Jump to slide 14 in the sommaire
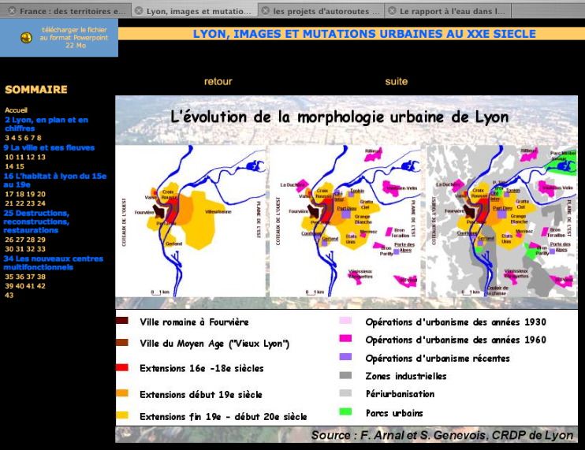This screenshot has height=450, width=585. point(9,166)
